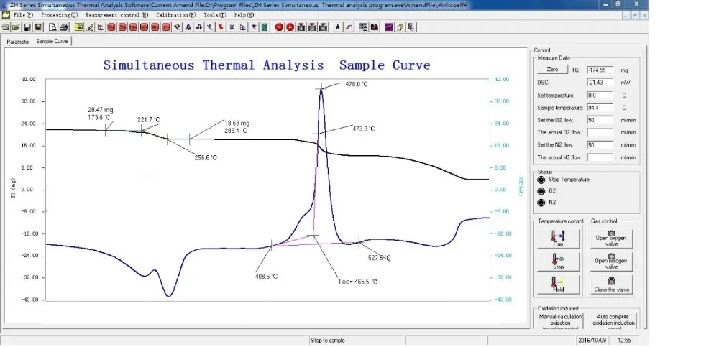
Task: Click the window layout icon beside undo arrow
Action: coord(363,27)
